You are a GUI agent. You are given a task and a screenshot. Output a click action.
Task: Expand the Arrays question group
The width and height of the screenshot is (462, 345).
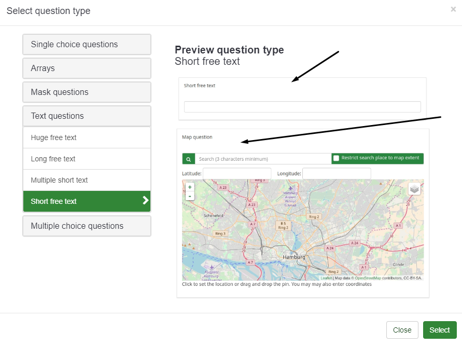87,68
